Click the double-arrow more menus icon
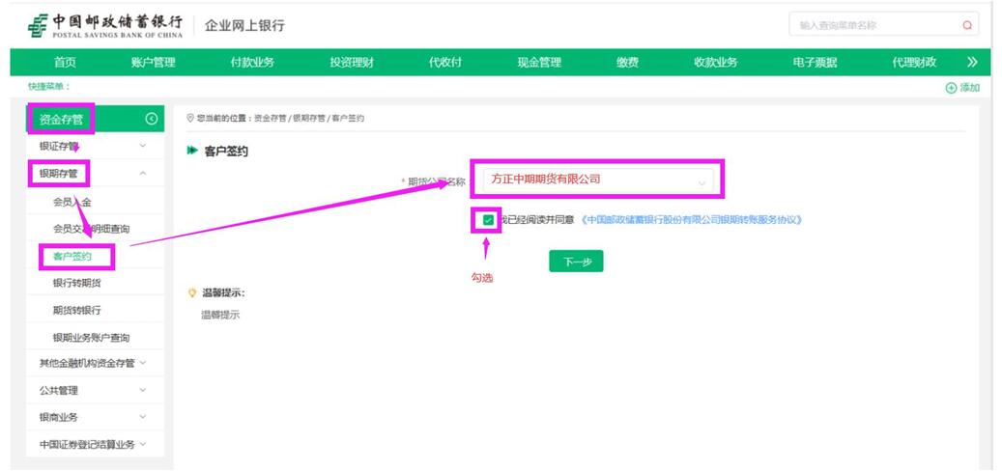1002x471 pixels. (x=972, y=63)
